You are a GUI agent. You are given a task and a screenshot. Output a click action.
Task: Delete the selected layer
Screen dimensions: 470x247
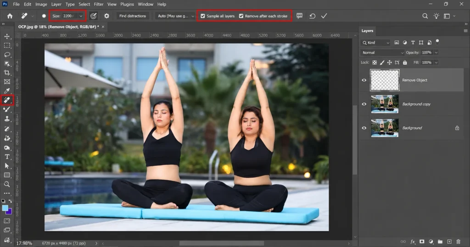[x=459, y=241]
